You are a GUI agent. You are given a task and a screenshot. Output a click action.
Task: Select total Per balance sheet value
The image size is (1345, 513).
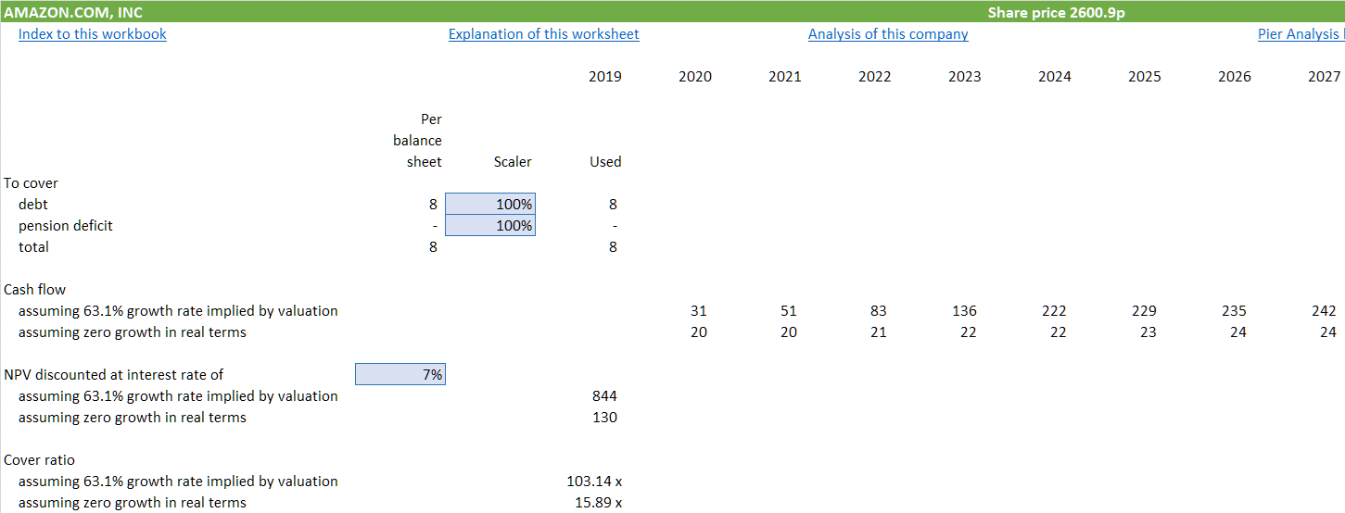[433, 246]
